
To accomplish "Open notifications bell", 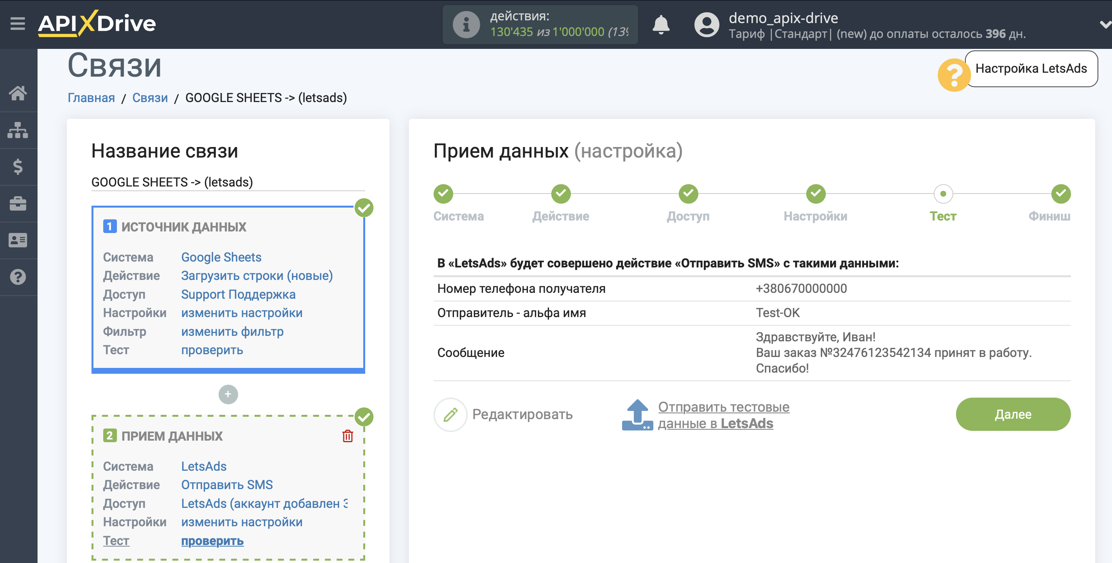I will (660, 25).
